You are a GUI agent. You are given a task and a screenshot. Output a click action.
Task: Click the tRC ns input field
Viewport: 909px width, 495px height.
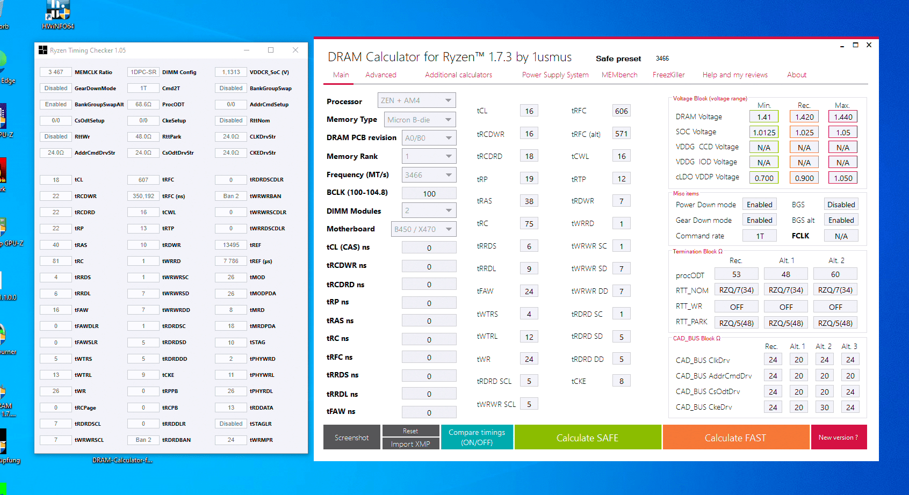point(429,339)
